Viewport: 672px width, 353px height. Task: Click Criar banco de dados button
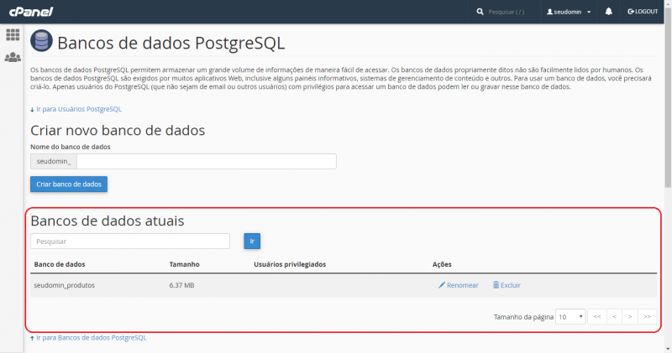(69, 184)
